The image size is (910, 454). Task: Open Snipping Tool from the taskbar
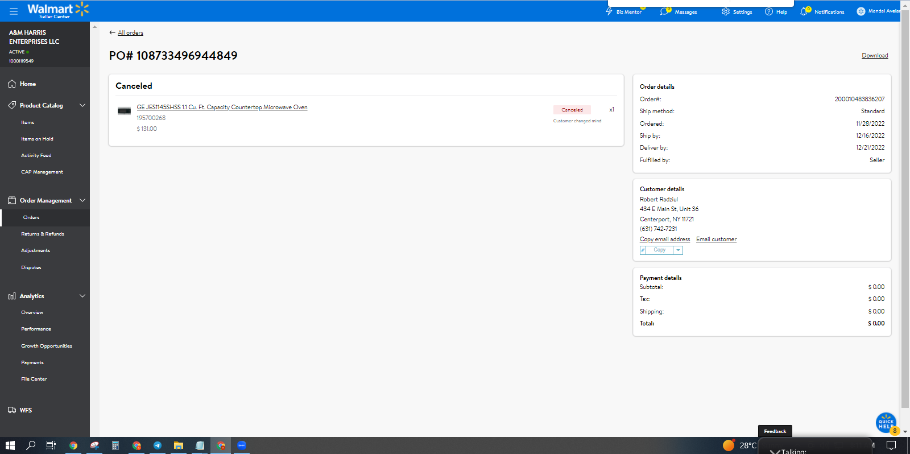pos(94,445)
